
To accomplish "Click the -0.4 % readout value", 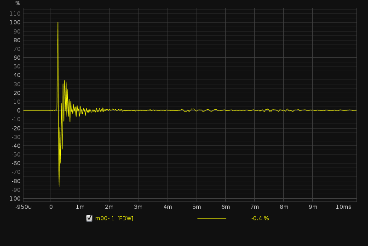I will 260,218.
